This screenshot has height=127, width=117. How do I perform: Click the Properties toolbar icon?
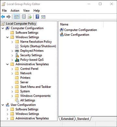(x=24, y=17)
